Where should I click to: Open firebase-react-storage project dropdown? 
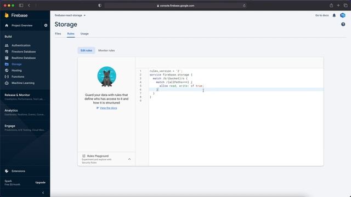70,15
